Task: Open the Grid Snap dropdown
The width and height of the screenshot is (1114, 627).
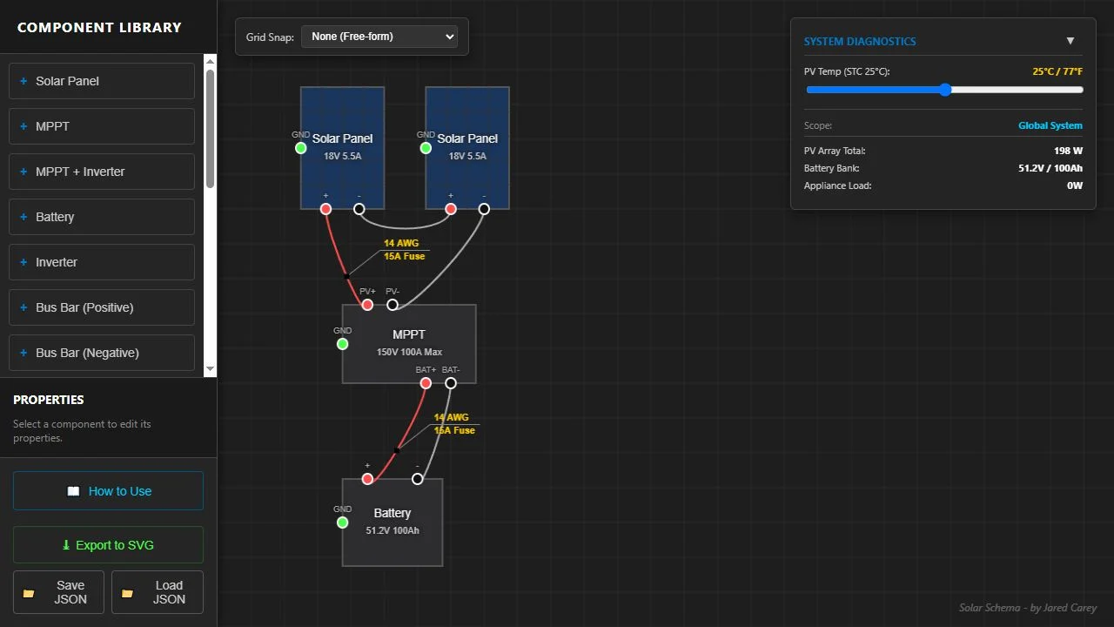Action: click(379, 37)
